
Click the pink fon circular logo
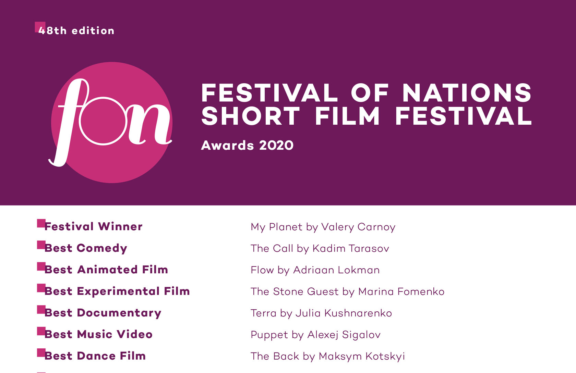pos(111,122)
